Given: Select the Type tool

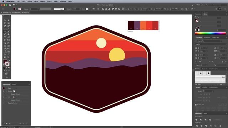Looking at the screenshot, I should [x=5, y=29].
